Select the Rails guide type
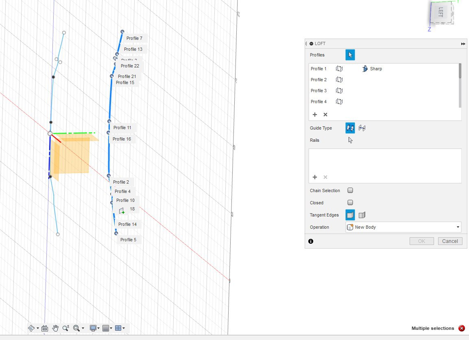 click(x=350, y=128)
